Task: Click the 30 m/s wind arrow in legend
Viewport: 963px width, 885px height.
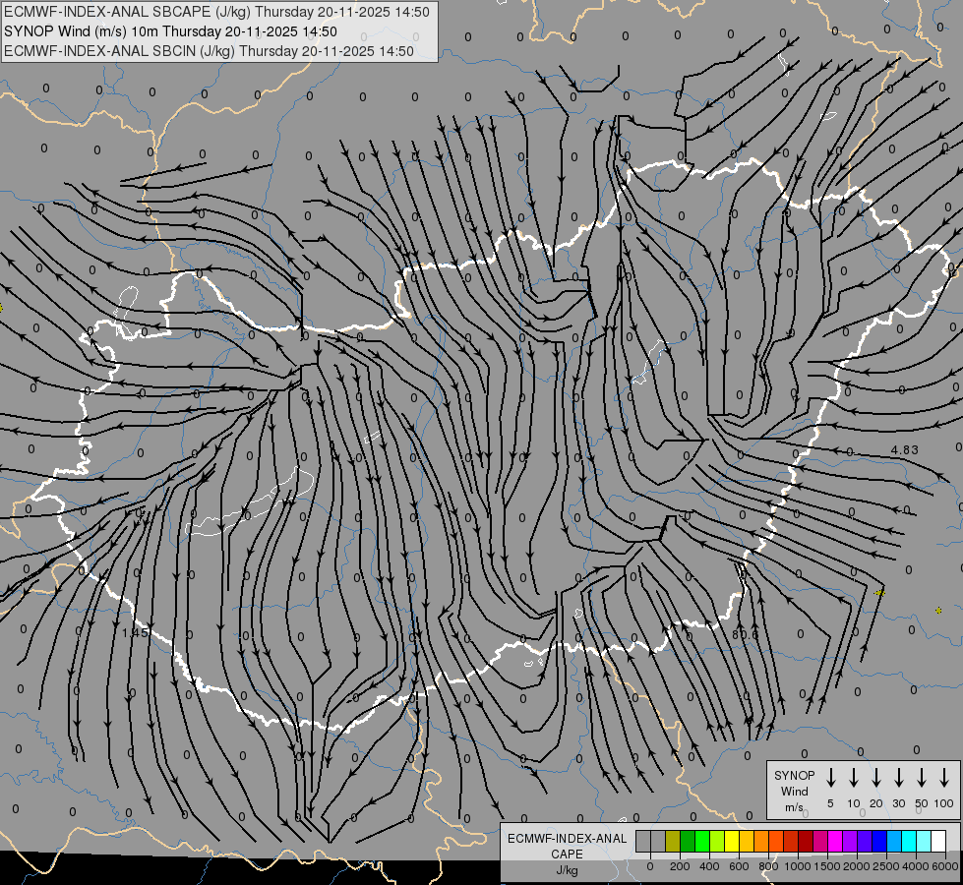Action: [898, 777]
